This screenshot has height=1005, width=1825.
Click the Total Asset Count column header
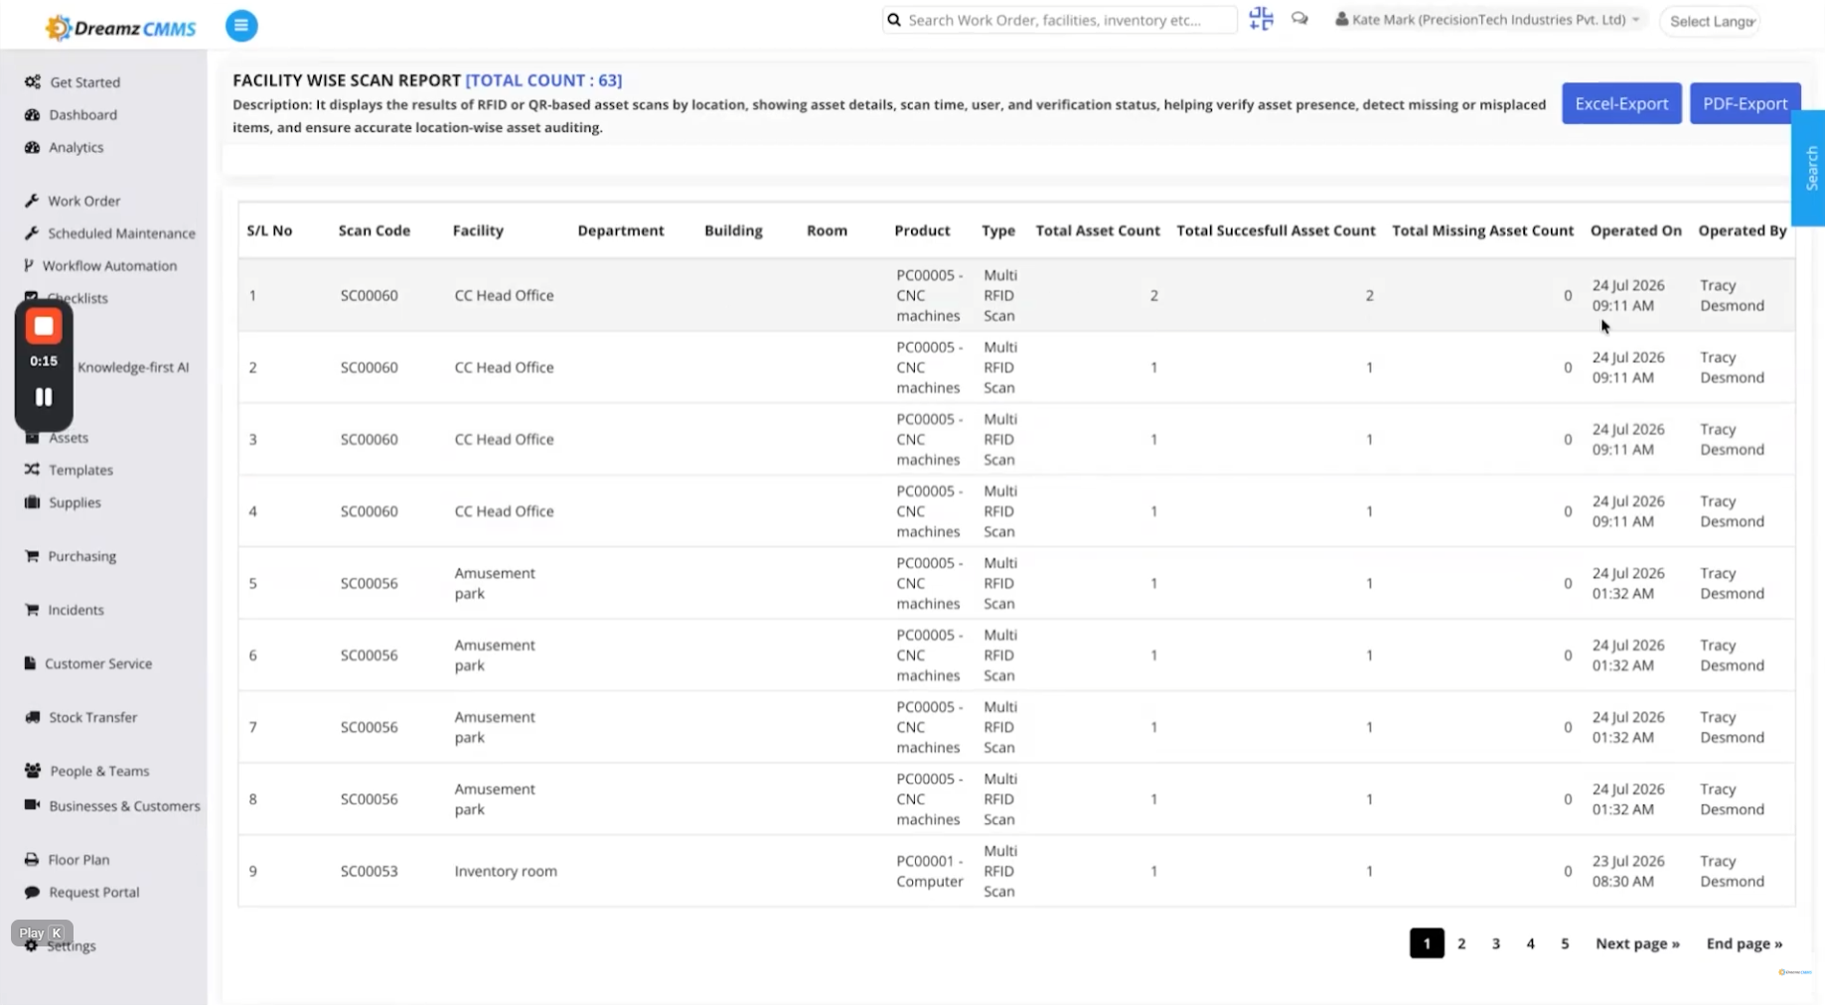(1097, 230)
